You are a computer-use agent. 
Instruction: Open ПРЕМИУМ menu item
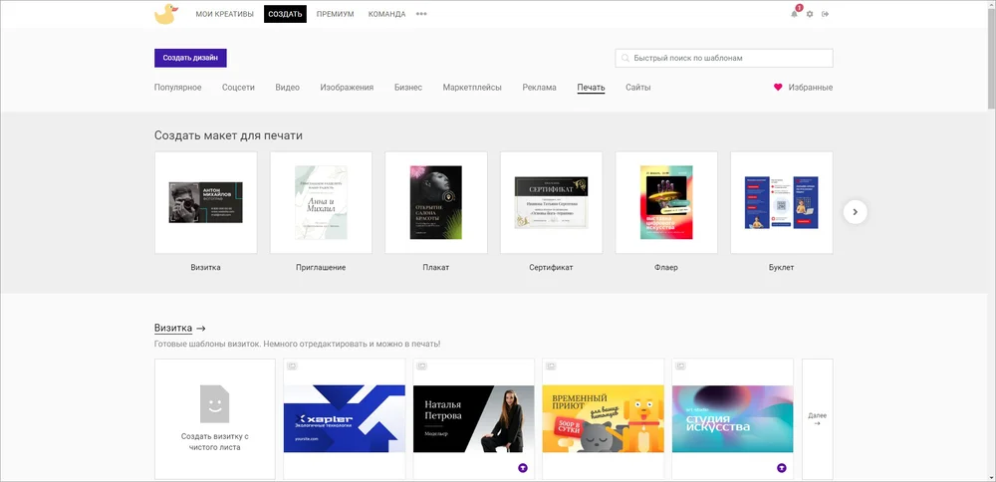[x=335, y=14]
